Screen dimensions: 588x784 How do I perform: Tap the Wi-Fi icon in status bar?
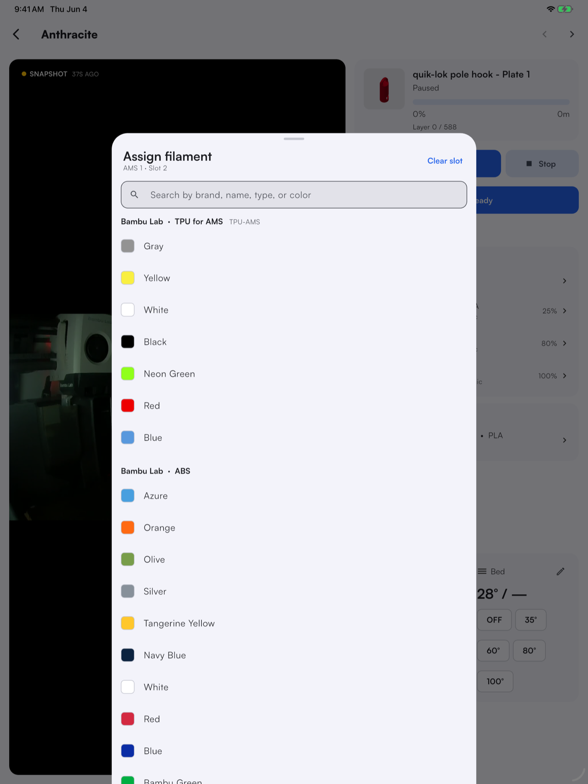pyautogui.click(x=550, y=9)
